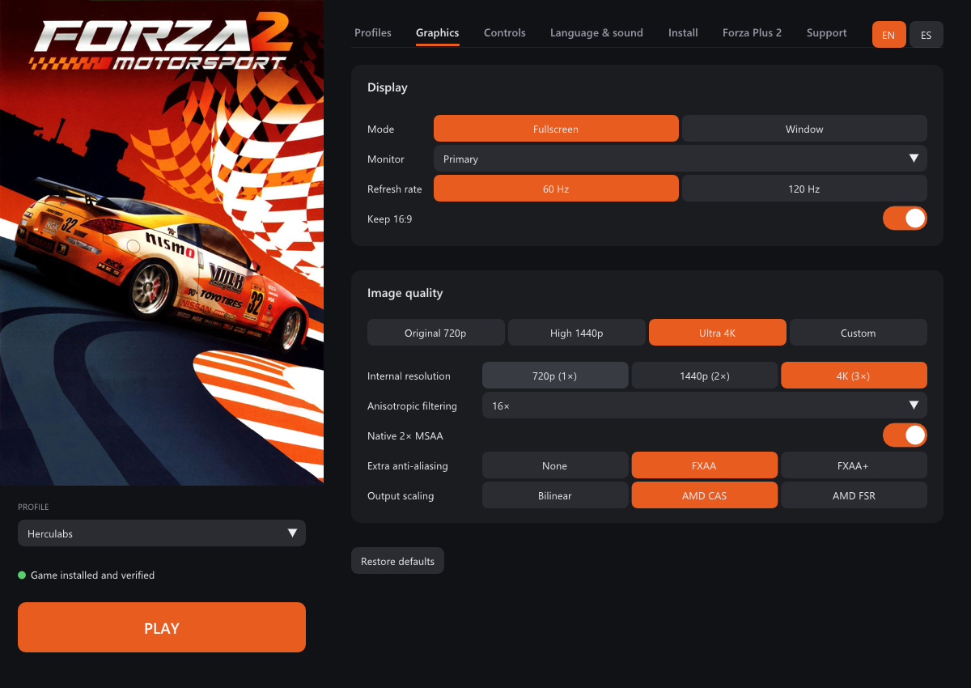Viewport: 971px width, 688px height.
Task: Set extra anti-aliasing to FXAA+
Action: tap(854, 465)
